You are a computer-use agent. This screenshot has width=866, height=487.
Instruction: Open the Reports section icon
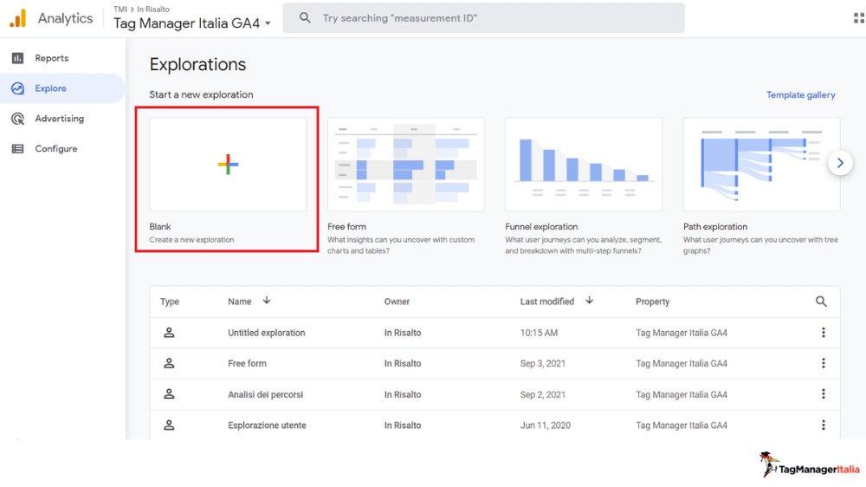click(17, 58)
